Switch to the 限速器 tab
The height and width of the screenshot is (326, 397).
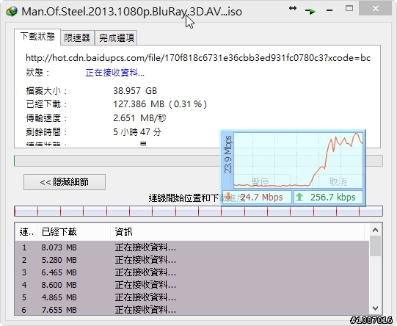click(77, 37)
